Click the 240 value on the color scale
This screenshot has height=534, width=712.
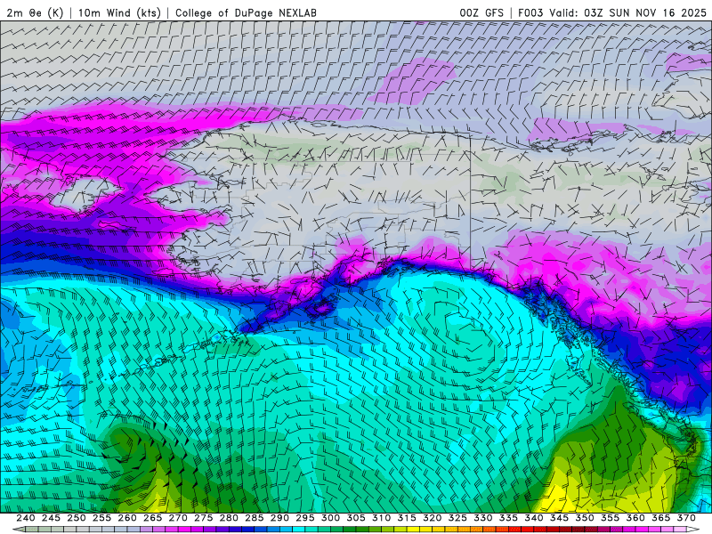click(x=26, y=518)
